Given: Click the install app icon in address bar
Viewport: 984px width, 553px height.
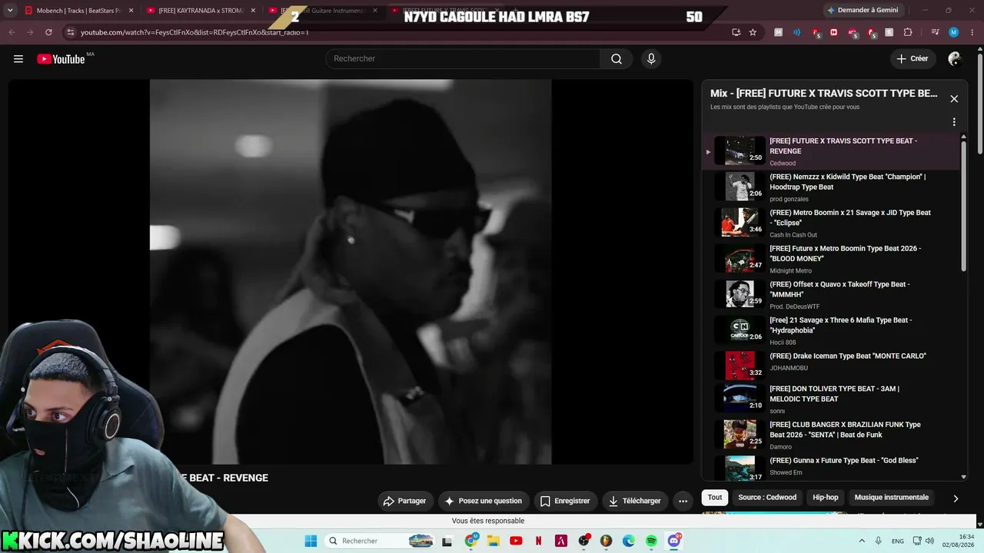Looking at the screenshot, I should (736, 32).
